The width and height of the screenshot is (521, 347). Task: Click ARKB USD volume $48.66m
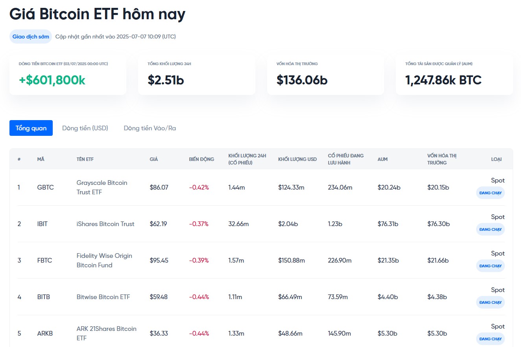290,333
